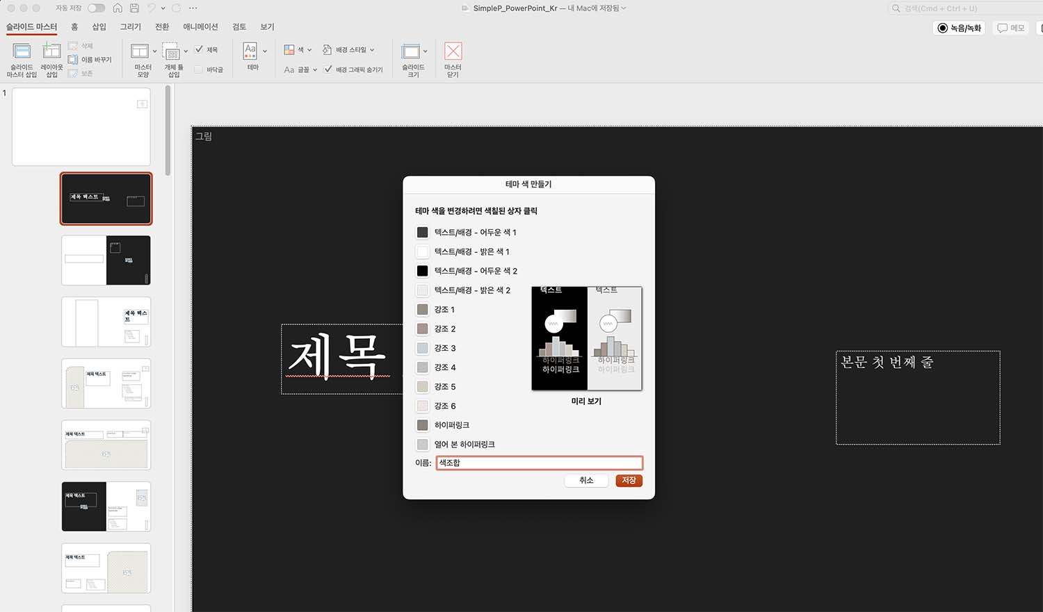
Task: Switch to the 애니메이션 tab
Action: pyautogui.click(x=201, y=26)
